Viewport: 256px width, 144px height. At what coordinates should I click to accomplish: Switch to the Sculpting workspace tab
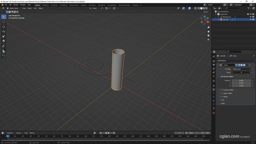[x=54, y=5]
